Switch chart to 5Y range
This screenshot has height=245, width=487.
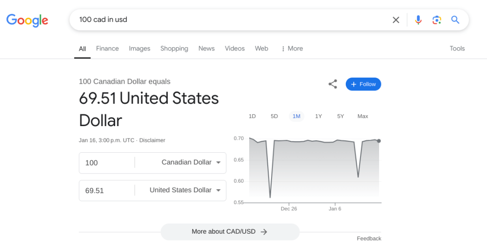pyautogui.click(x=341, y=116)
